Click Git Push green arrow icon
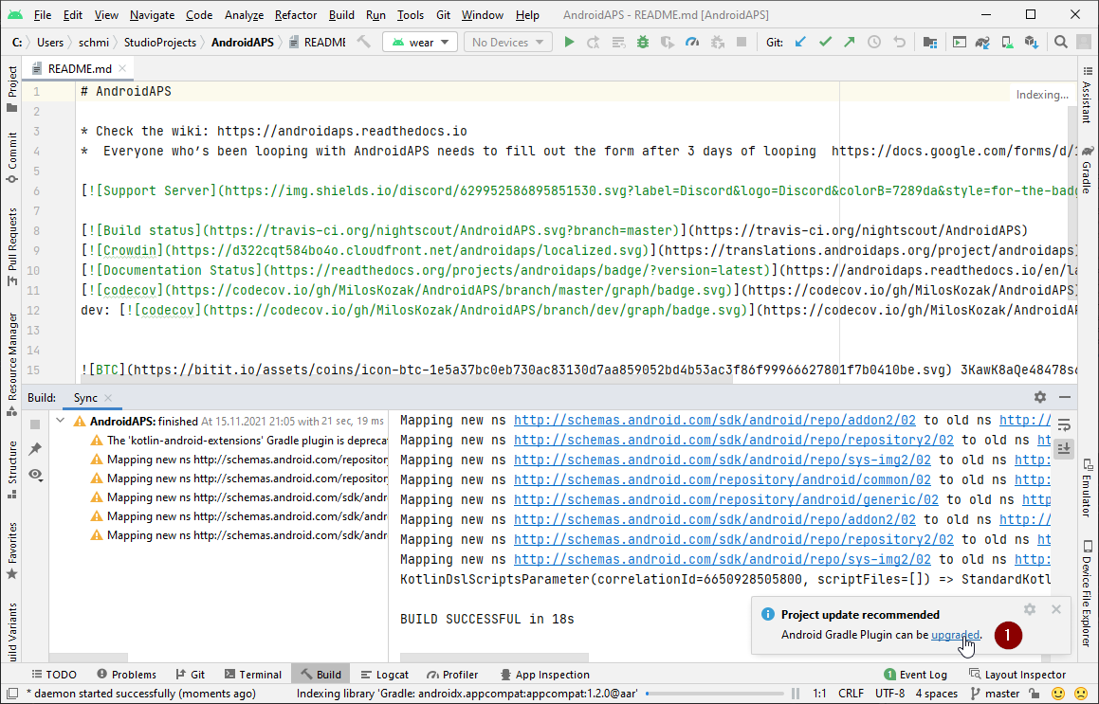The image size is (1099, 704). pos(850,42)
